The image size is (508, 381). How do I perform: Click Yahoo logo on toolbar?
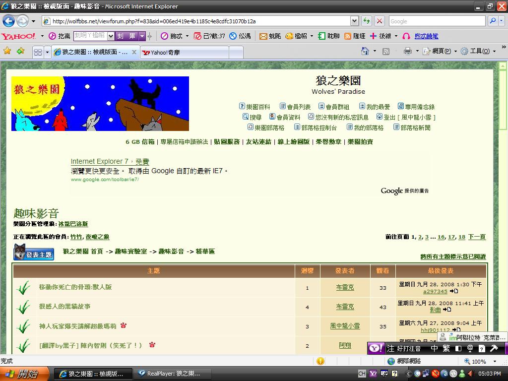point(18,36)
